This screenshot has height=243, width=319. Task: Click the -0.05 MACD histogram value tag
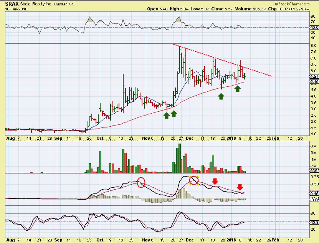pyautogui.click(x=314, y=200)
